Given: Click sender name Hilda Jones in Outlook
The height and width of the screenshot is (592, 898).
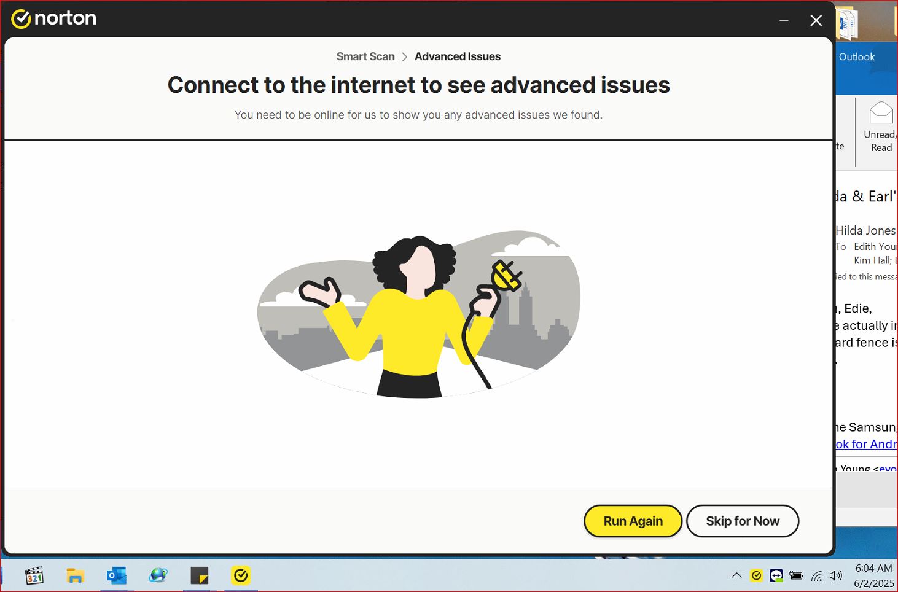Looking at the screenshot, I should (x=865, y=230).
